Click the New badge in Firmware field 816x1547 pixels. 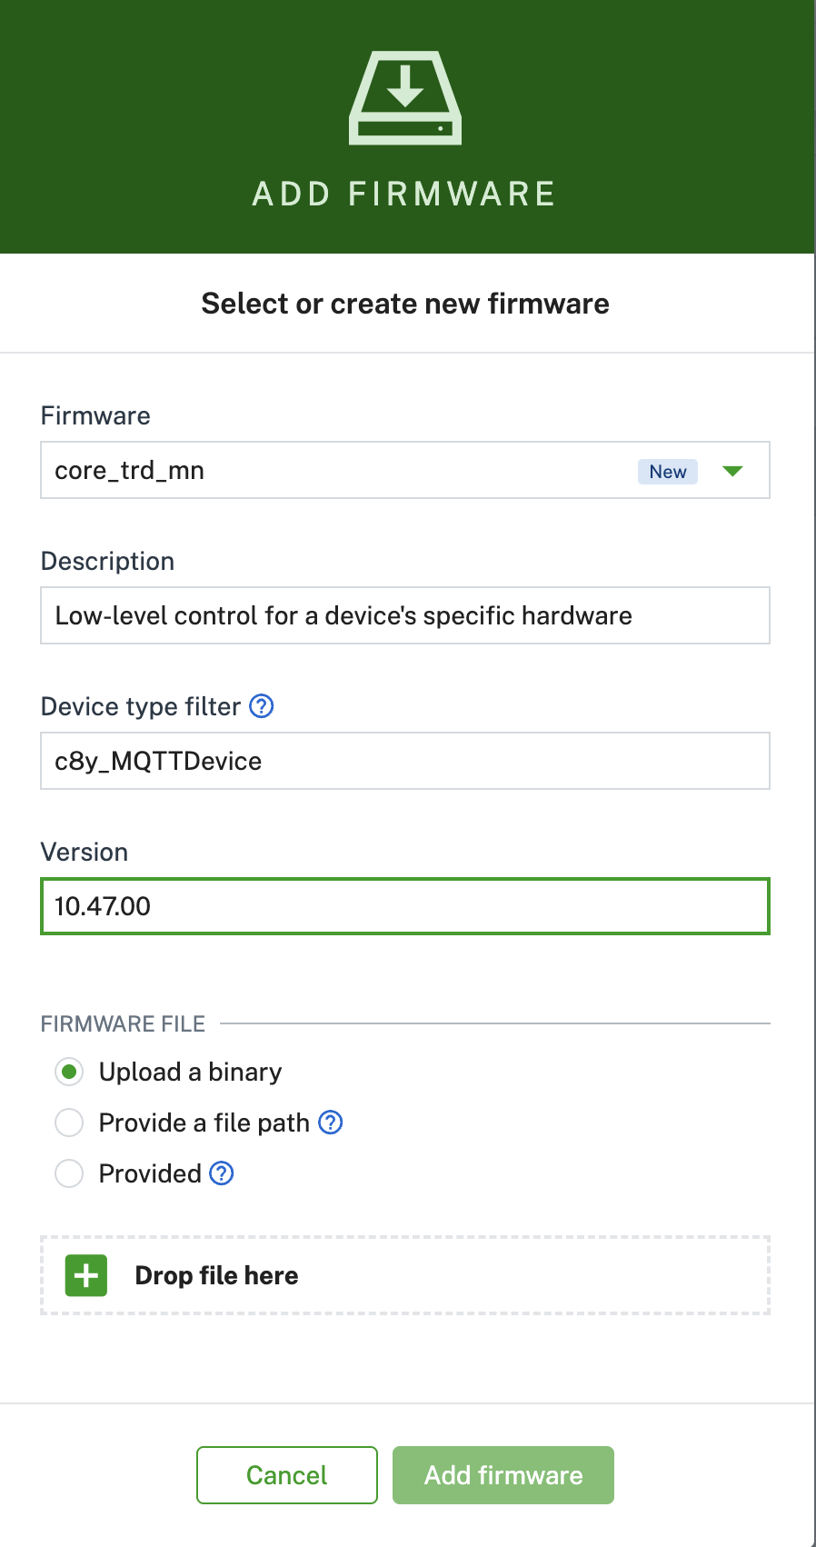pyautogui.click(x=667, y=472)
